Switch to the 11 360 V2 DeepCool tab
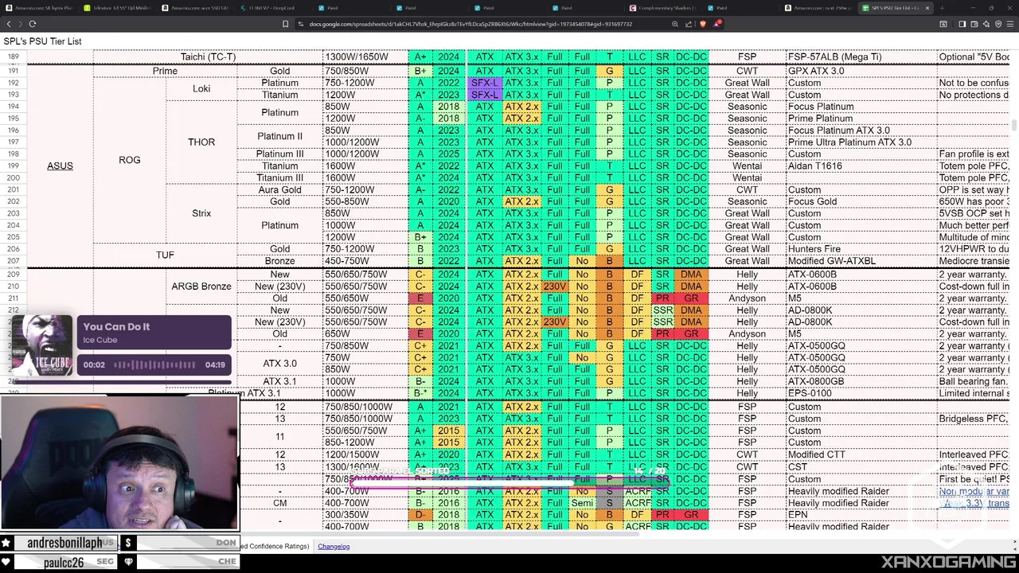 pyautogui.click(x=273, y=8)
